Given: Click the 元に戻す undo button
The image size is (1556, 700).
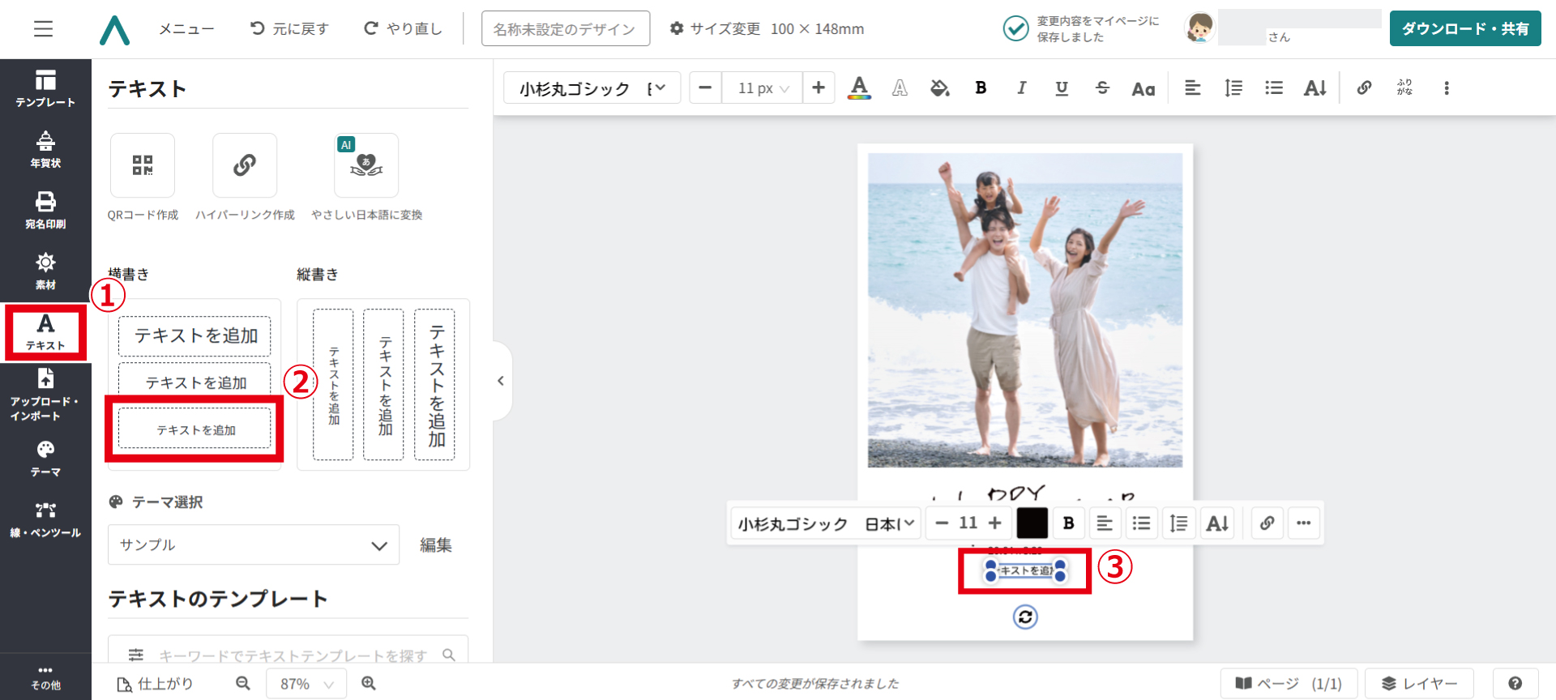Looking at the screenshot, I should (x=289, y=29).
